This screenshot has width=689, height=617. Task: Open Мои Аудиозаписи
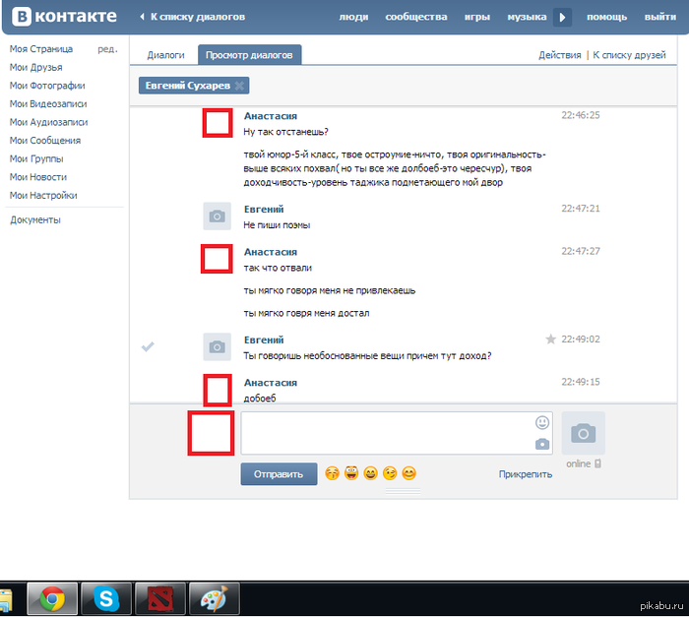(49, 122)
